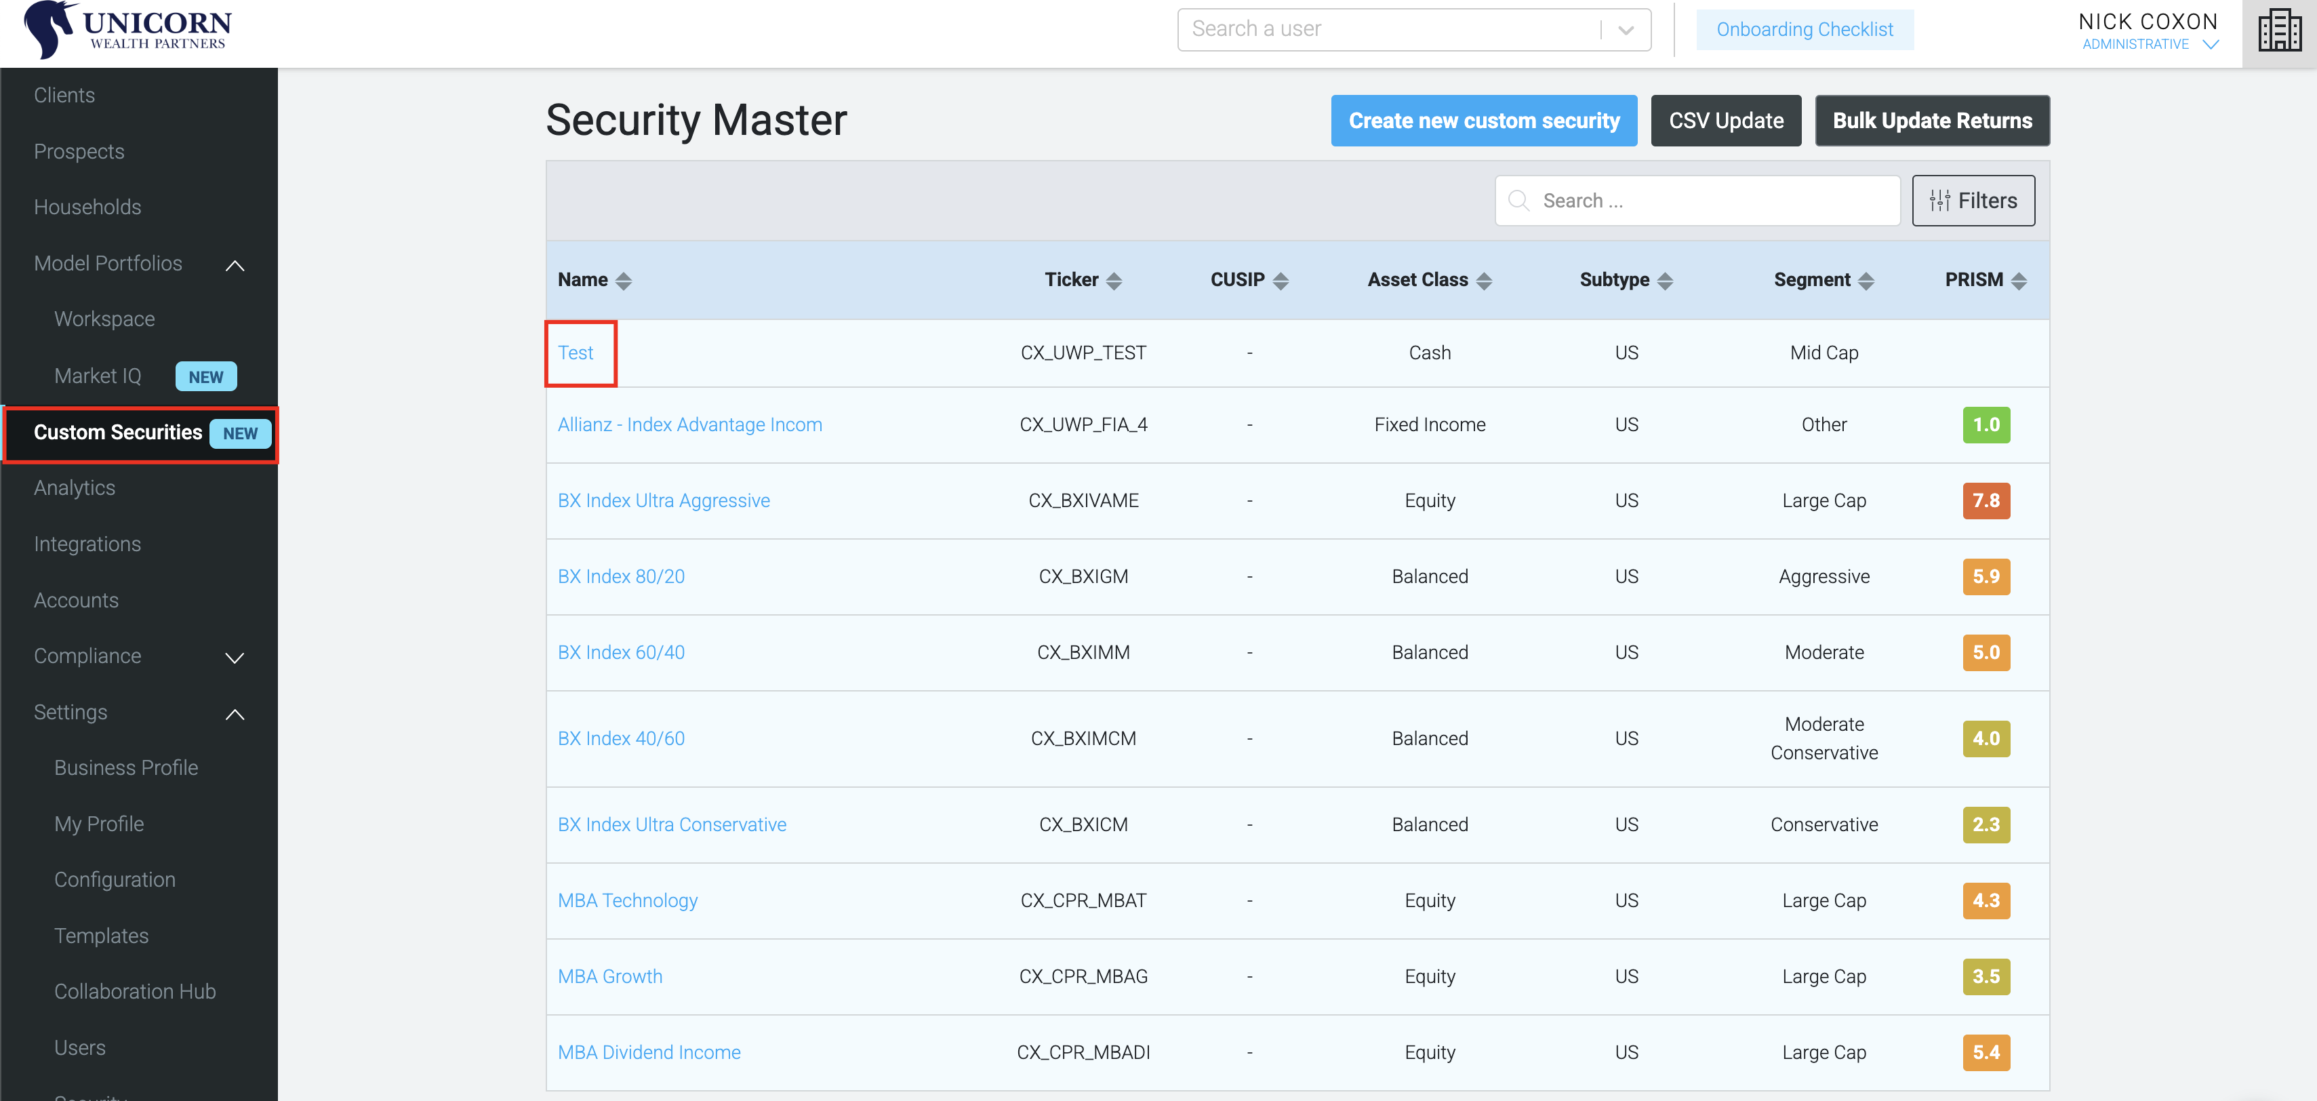Open BX Index 80/20 link

tap(621, 576)
